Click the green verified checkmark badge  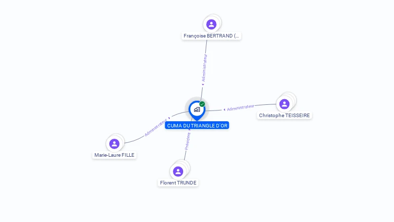click(202, 104)
